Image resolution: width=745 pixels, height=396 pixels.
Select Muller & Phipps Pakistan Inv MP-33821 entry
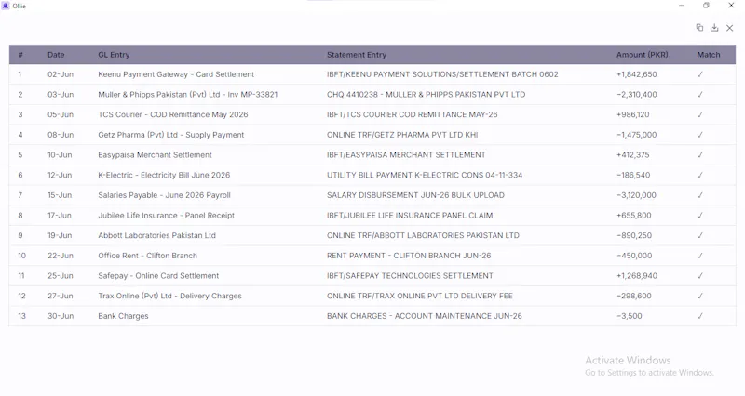point(188,95)
